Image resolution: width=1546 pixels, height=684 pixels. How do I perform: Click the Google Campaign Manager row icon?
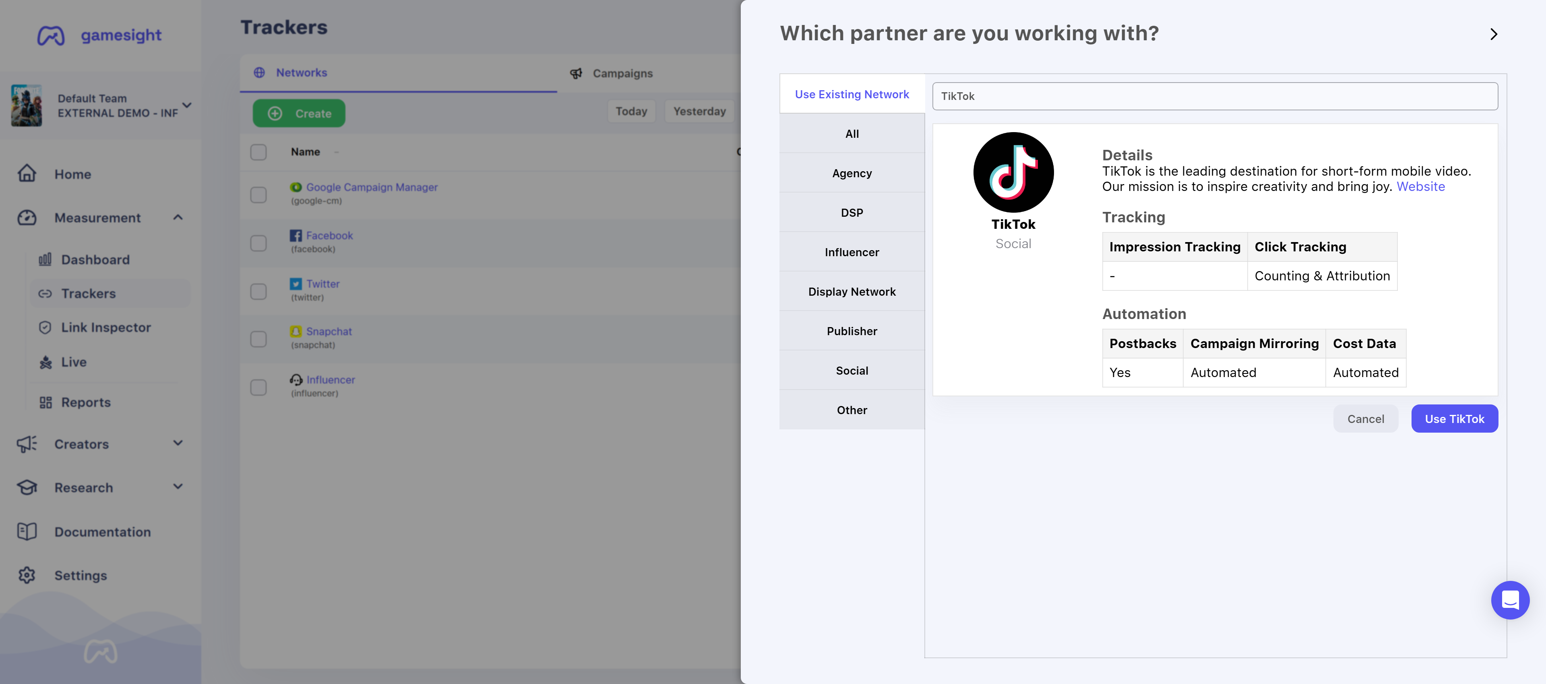pos(296,187)
